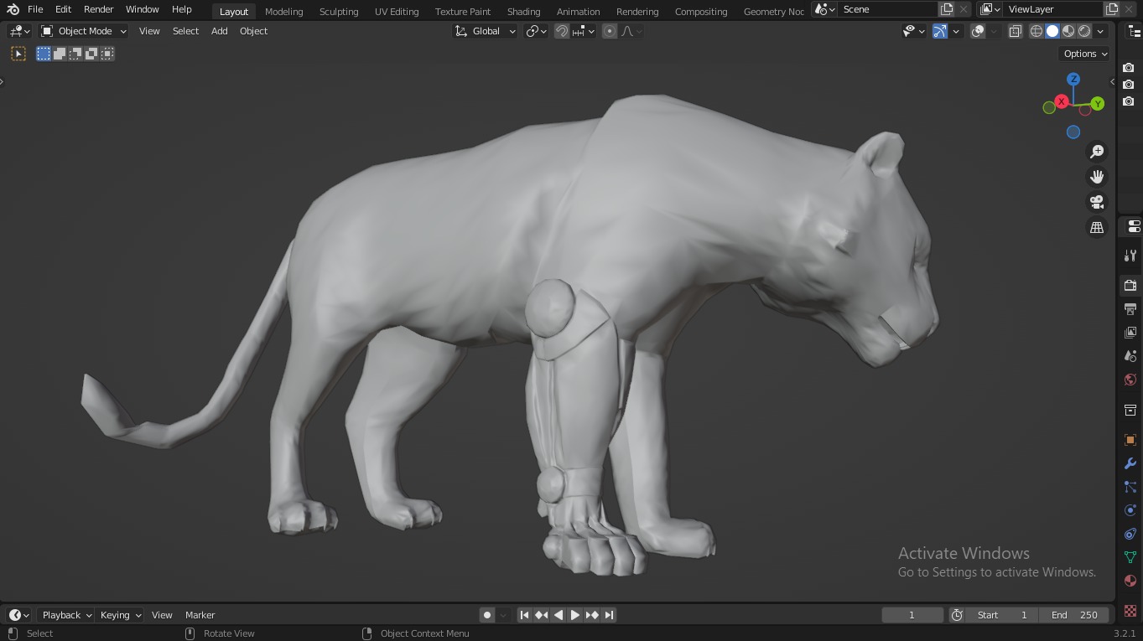Open the Render properties tab
Image resolution: width=1143 pixels, height=641 pixels.
1130,286
